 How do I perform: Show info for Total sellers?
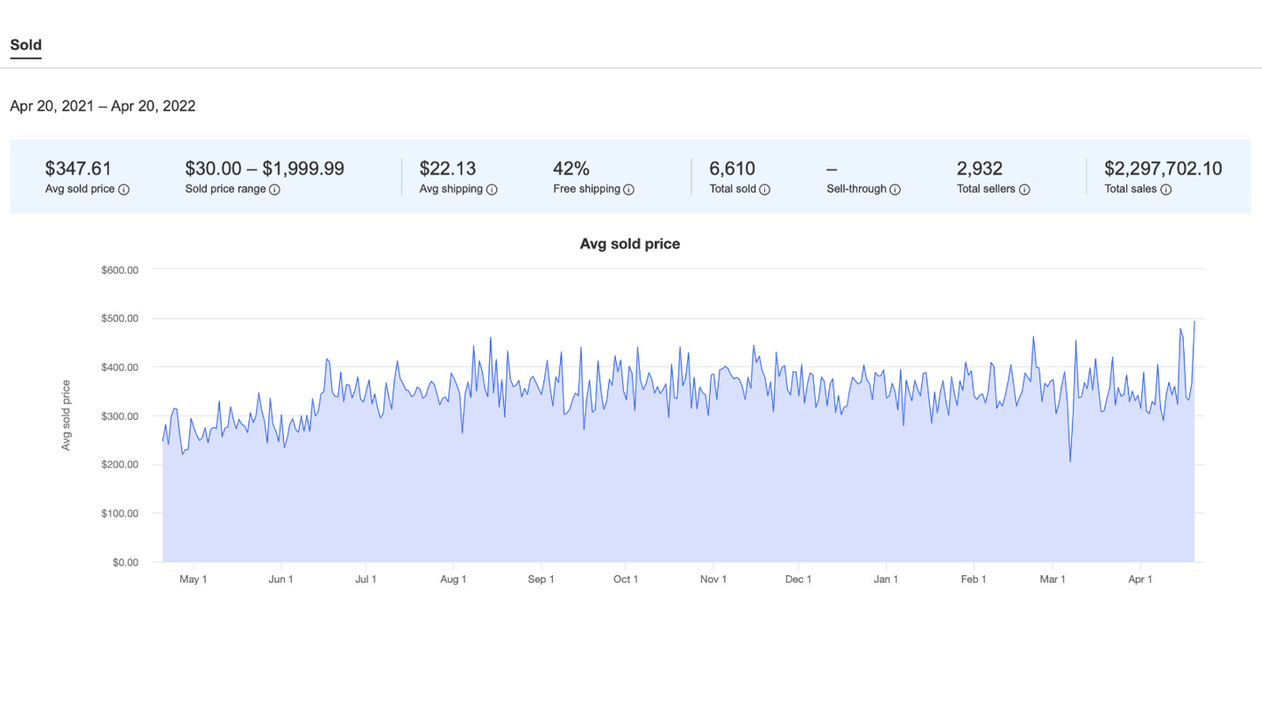click(x=1024, y=189)
